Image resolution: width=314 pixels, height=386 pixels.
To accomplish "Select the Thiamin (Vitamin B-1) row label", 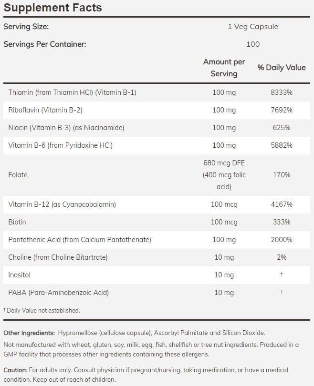I will pyautogui.click(x=72, y=92).
